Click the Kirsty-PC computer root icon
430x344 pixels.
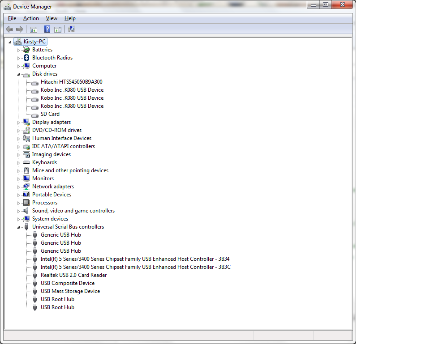pos(17,42)
